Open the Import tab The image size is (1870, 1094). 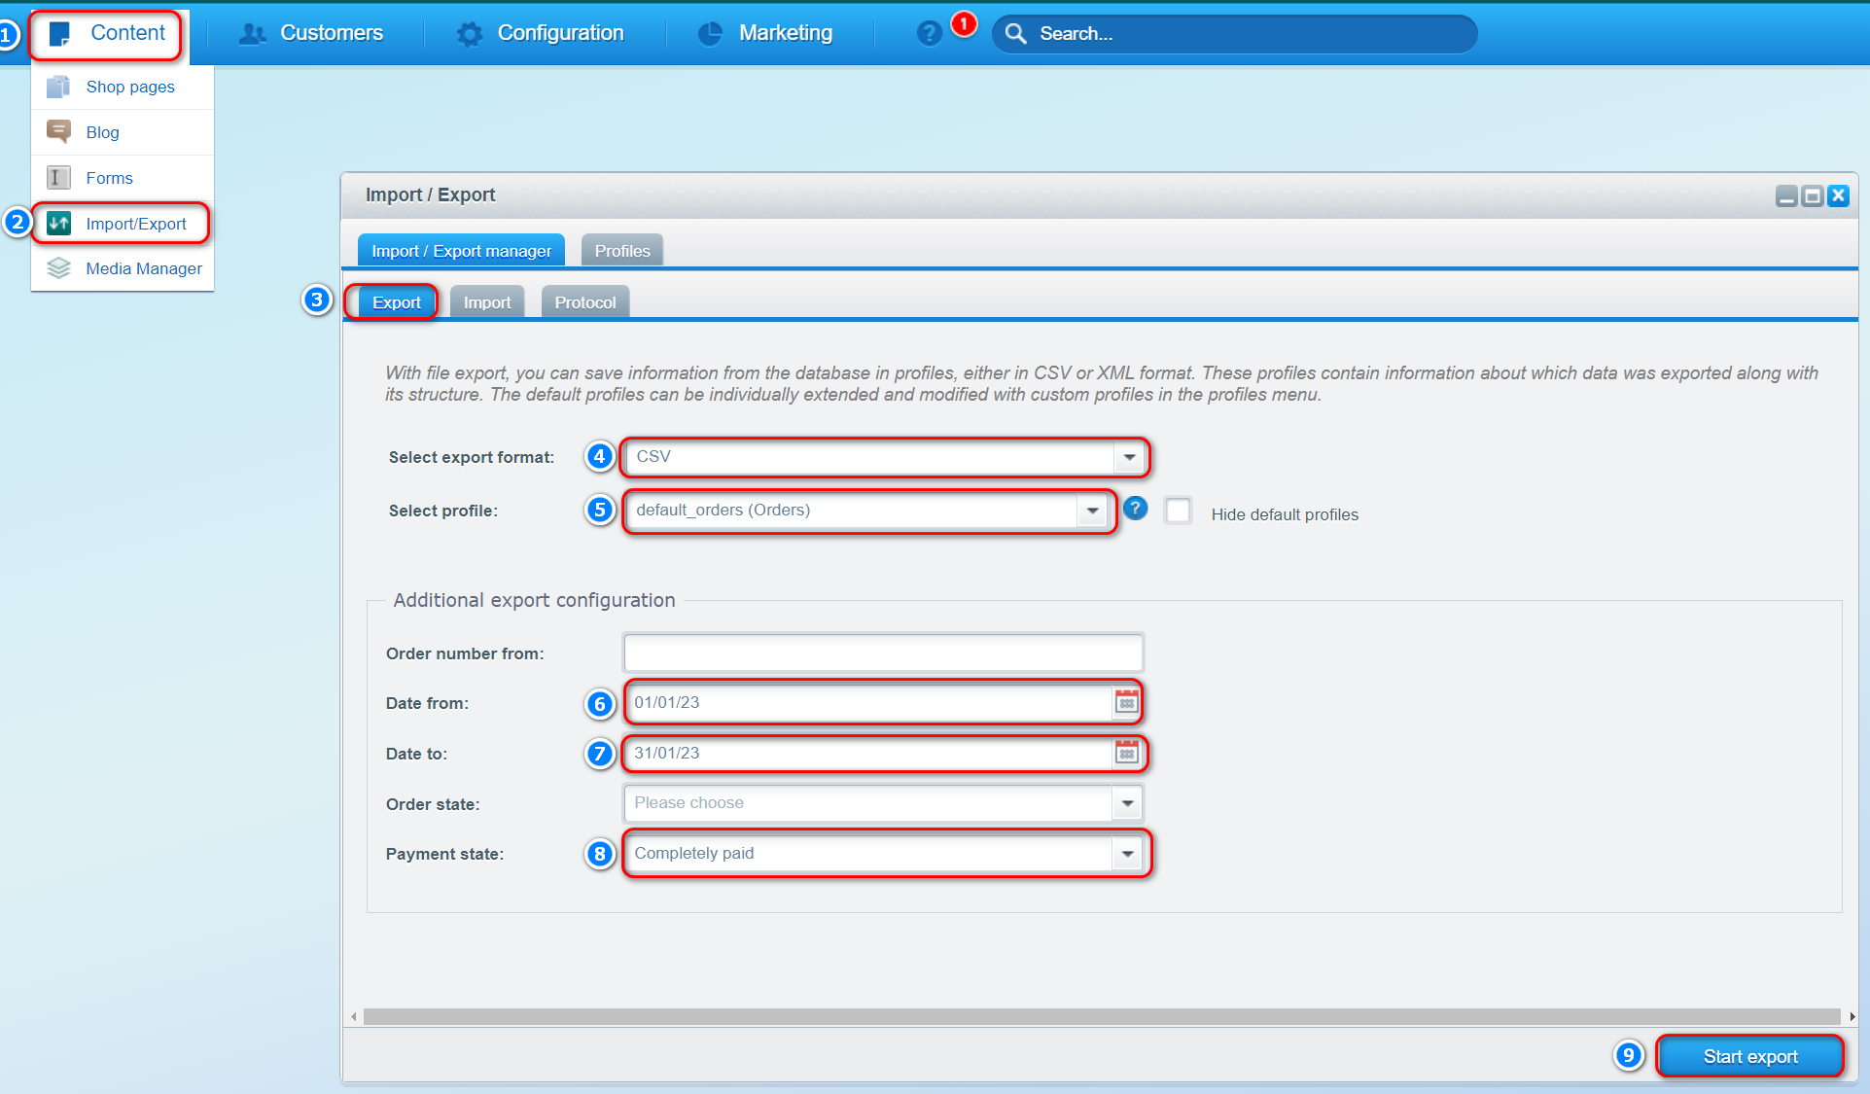(x=486, y=302)
